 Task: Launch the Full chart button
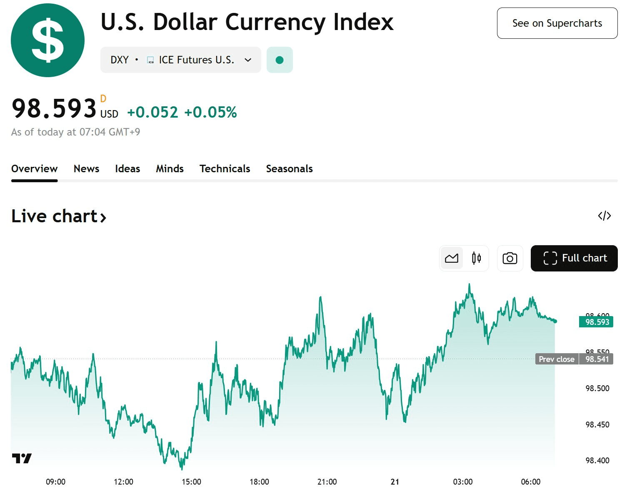click(574, 259)
